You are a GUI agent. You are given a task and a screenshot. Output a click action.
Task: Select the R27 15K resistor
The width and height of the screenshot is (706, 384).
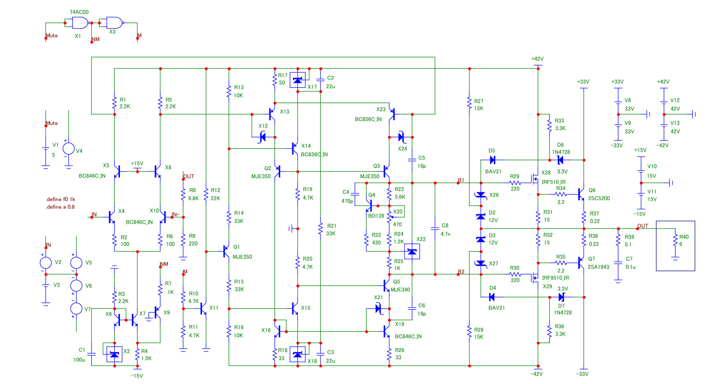469,103
